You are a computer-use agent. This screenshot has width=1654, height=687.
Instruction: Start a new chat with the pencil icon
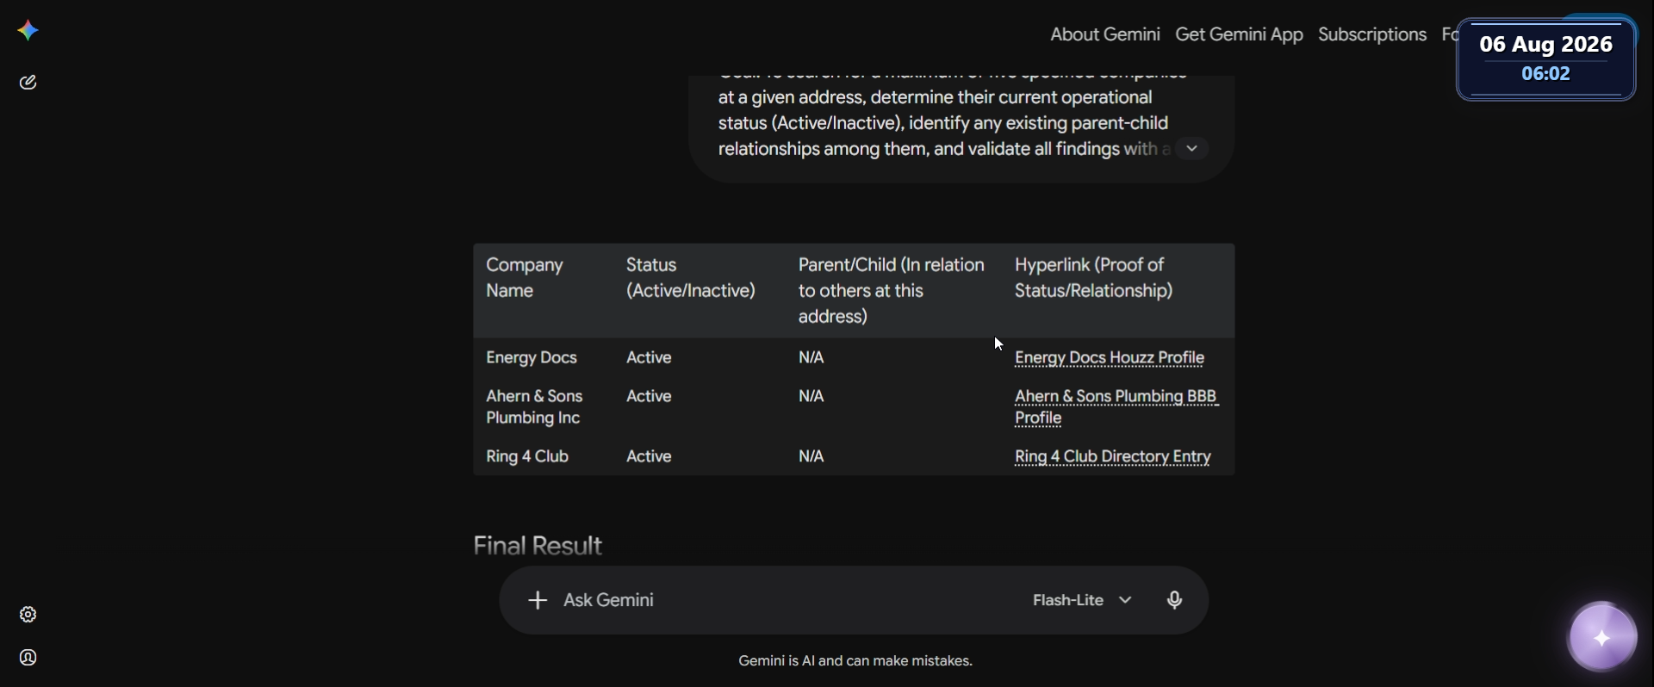28,83
